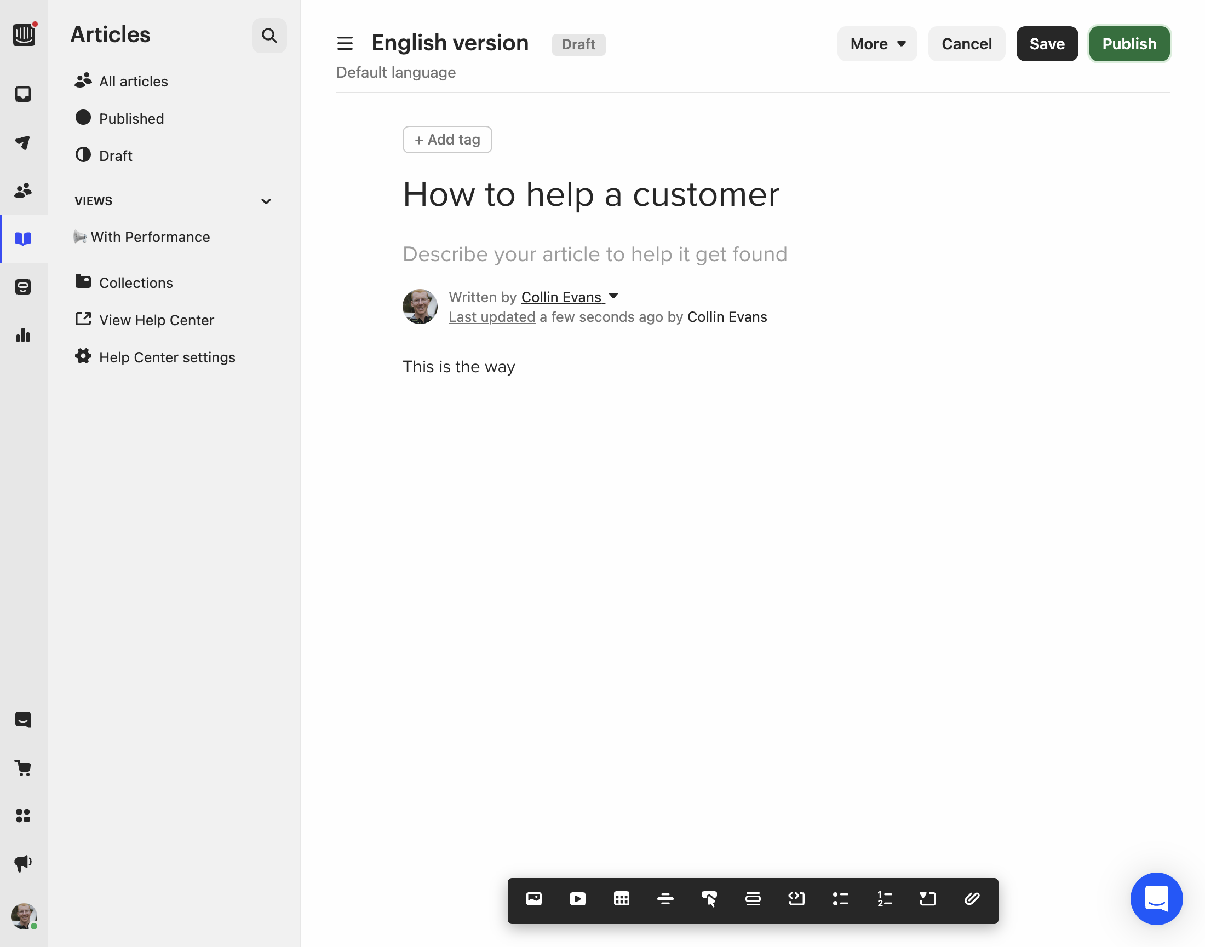Open the Inbox icon in sidebar
1205x947 pixels.
(23, 94)
